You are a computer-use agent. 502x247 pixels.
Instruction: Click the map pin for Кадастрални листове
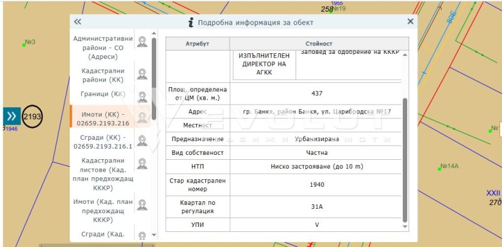(142, 164)
